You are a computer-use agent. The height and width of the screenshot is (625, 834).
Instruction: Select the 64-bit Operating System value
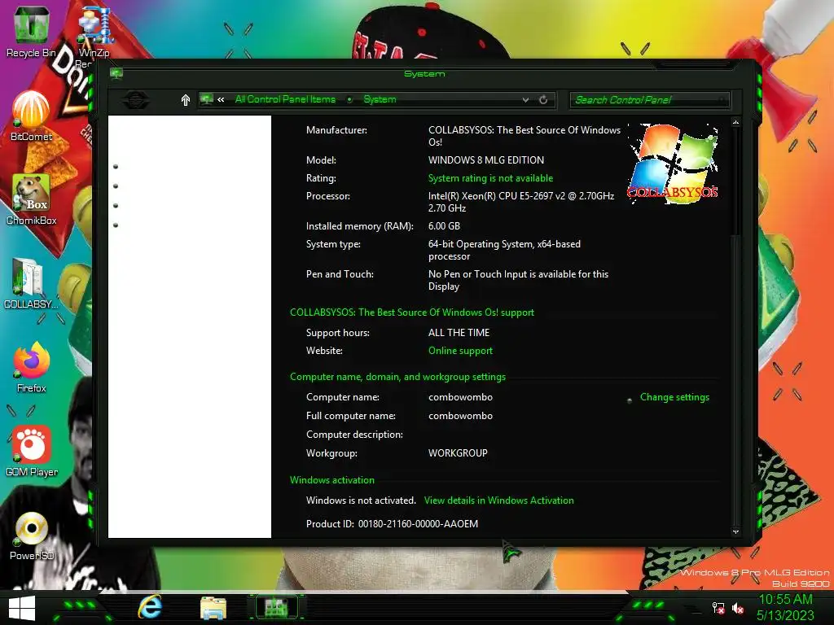[x=504, y=250]
